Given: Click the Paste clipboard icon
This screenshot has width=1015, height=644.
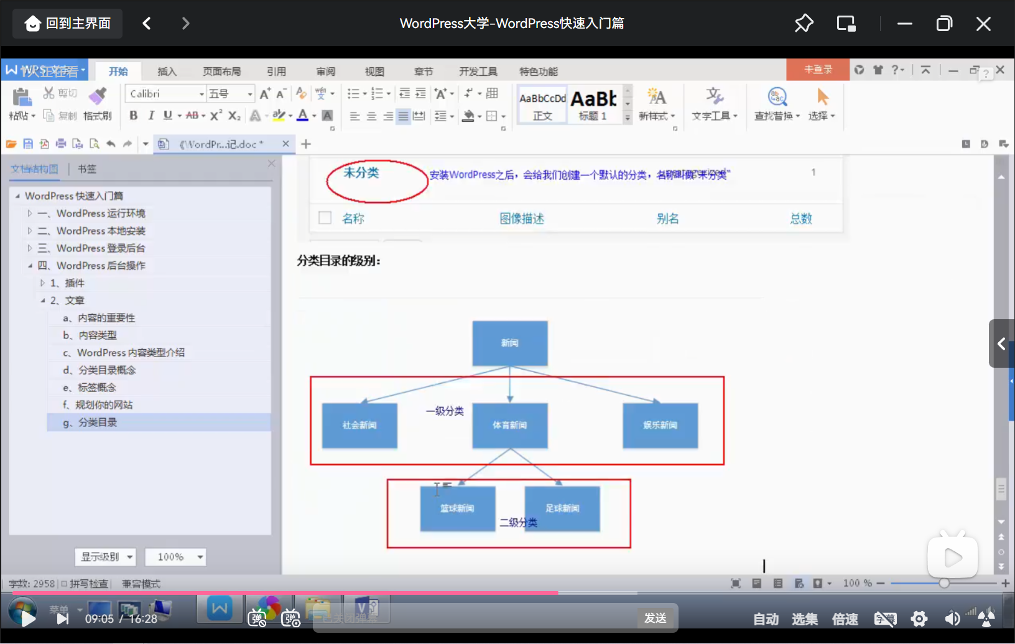Looking at the screenshot, I should pos(22,97).
